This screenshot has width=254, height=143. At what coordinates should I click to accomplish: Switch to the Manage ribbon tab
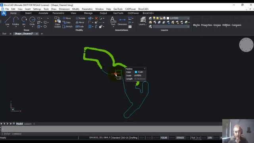pos(88,13)
